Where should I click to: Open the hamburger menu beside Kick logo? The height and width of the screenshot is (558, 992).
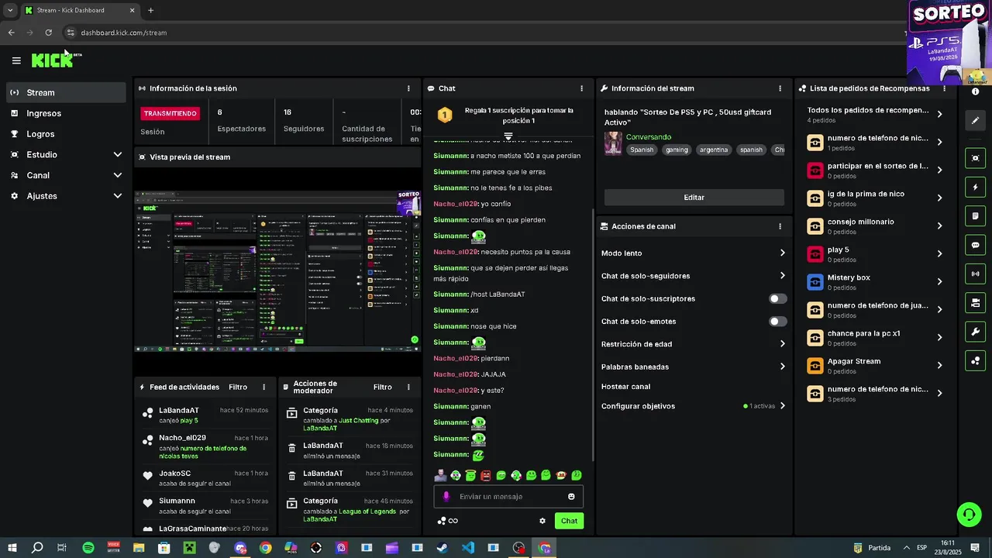[x=16, y=60]
